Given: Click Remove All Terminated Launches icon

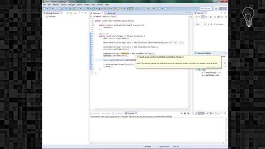Looking at the screenshot, I should pyautogui.click(x=188, y=113).
